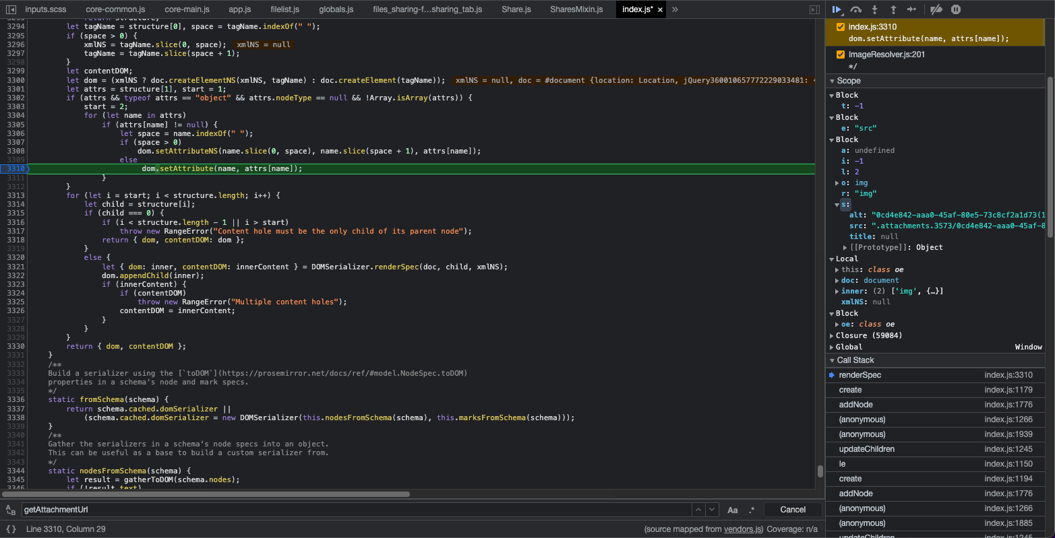The width and height of the screenshot is (1055, 538).
Task: Pretty print the source with the braces icon
Action: (x=11, y=529)
